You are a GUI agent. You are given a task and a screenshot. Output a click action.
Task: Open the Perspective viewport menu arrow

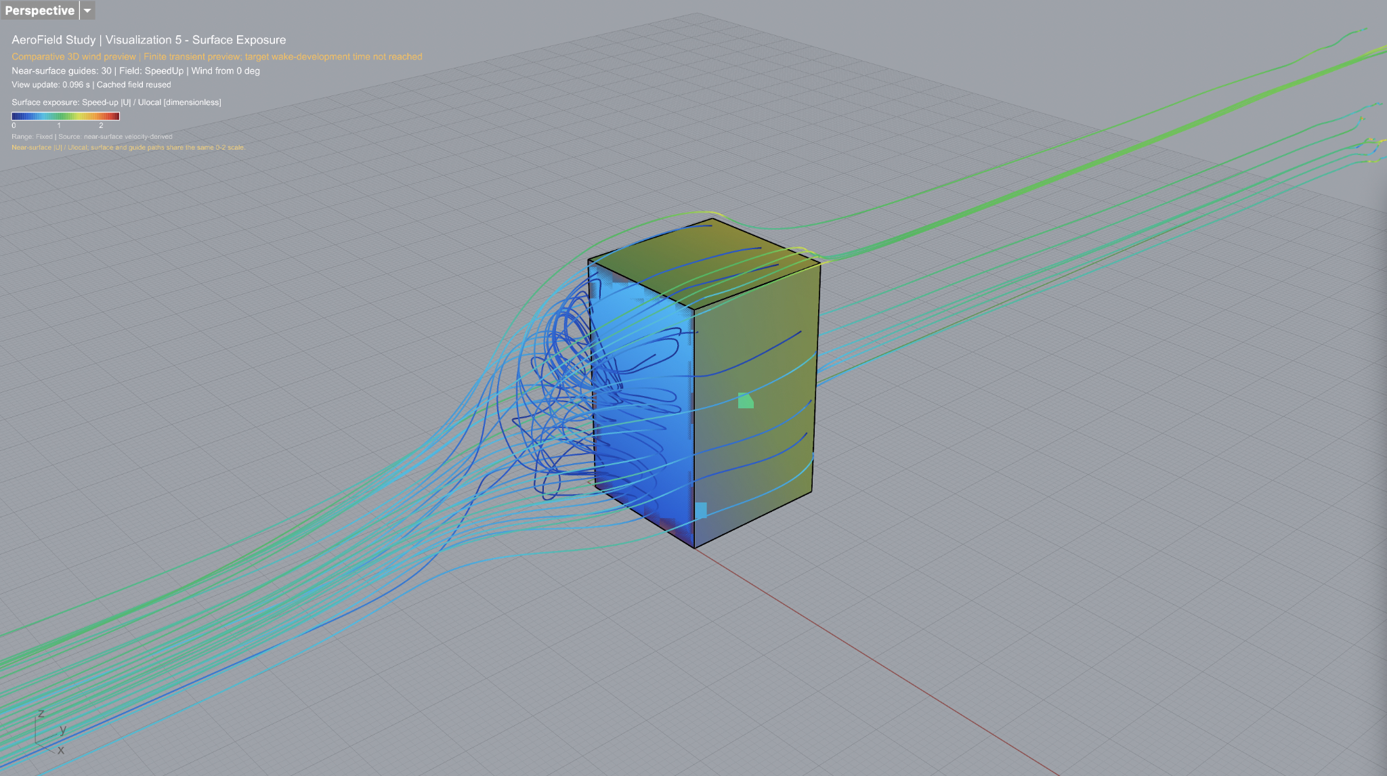(87, 10)
